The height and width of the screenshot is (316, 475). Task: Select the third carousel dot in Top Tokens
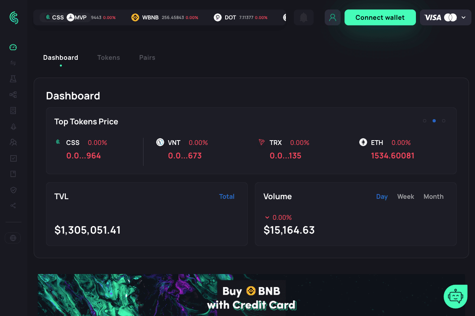point(444,121)
